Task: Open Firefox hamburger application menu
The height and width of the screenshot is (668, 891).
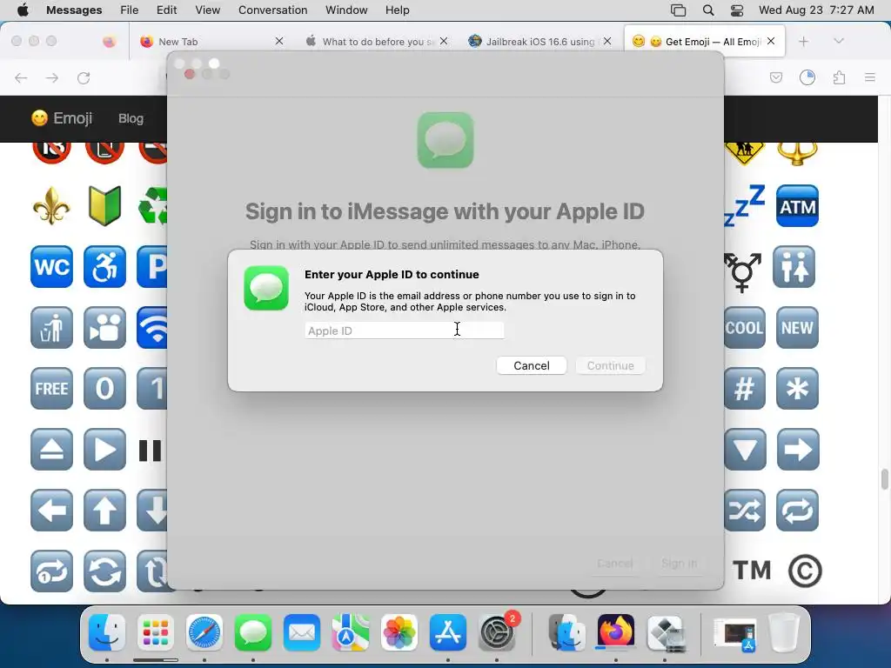Action: [x=870, y=77]
